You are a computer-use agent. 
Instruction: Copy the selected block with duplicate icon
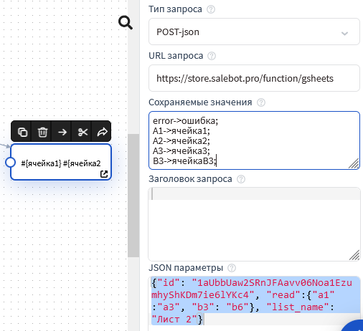point(23,132)
